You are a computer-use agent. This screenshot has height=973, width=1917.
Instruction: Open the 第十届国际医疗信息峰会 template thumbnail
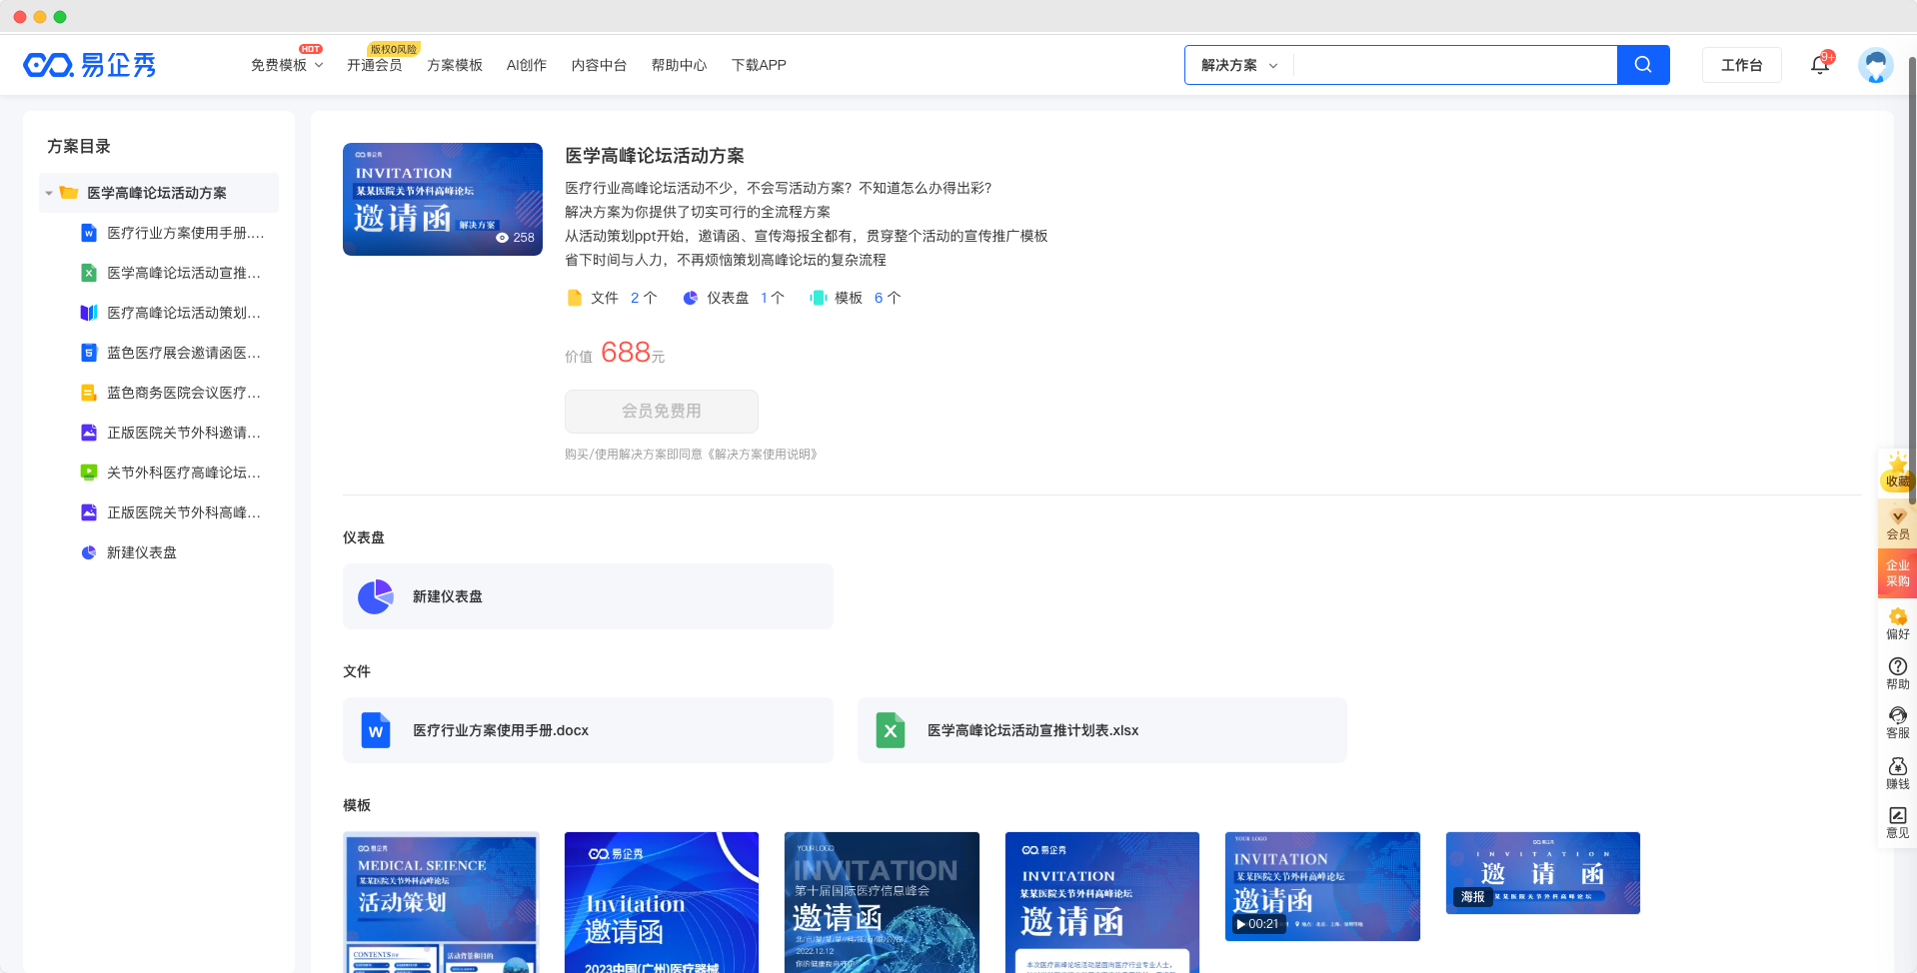(882, 902)
